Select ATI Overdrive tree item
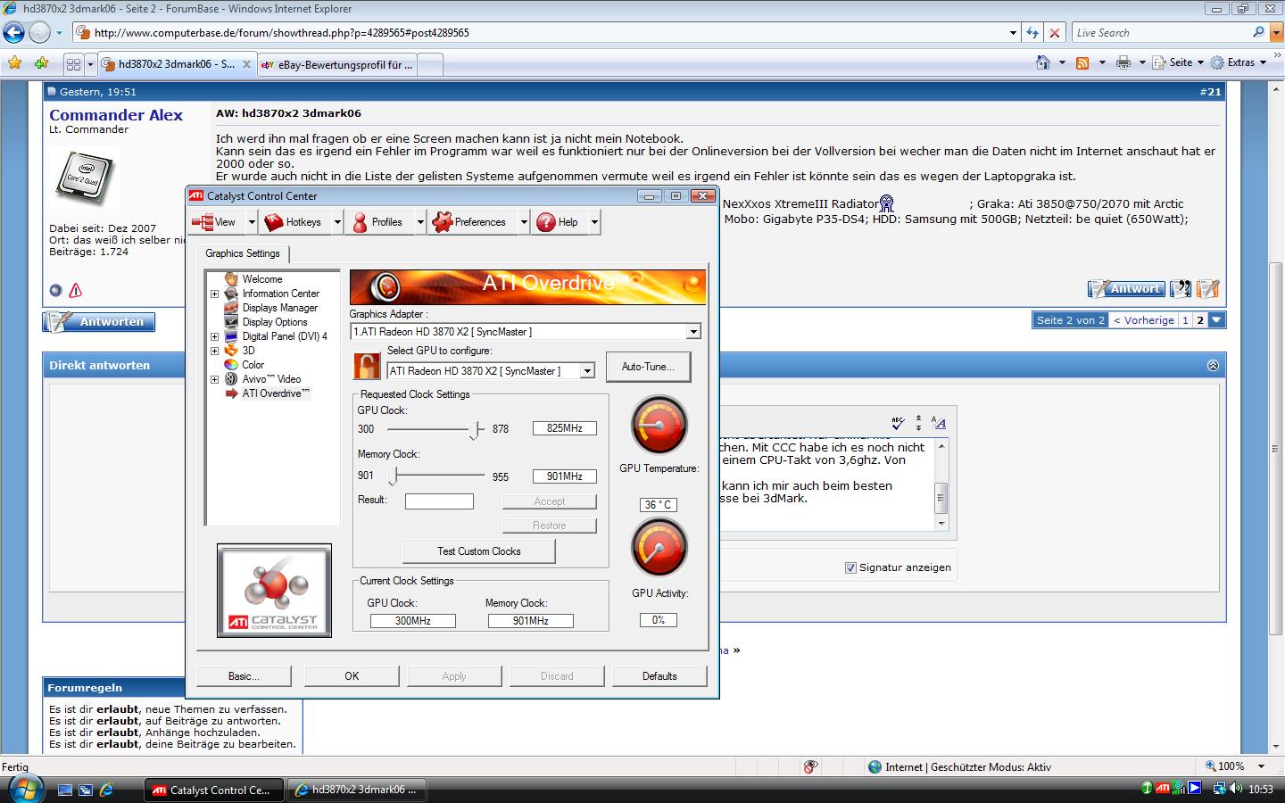Viewport: 1285px width, 803px height. (276, 393)
